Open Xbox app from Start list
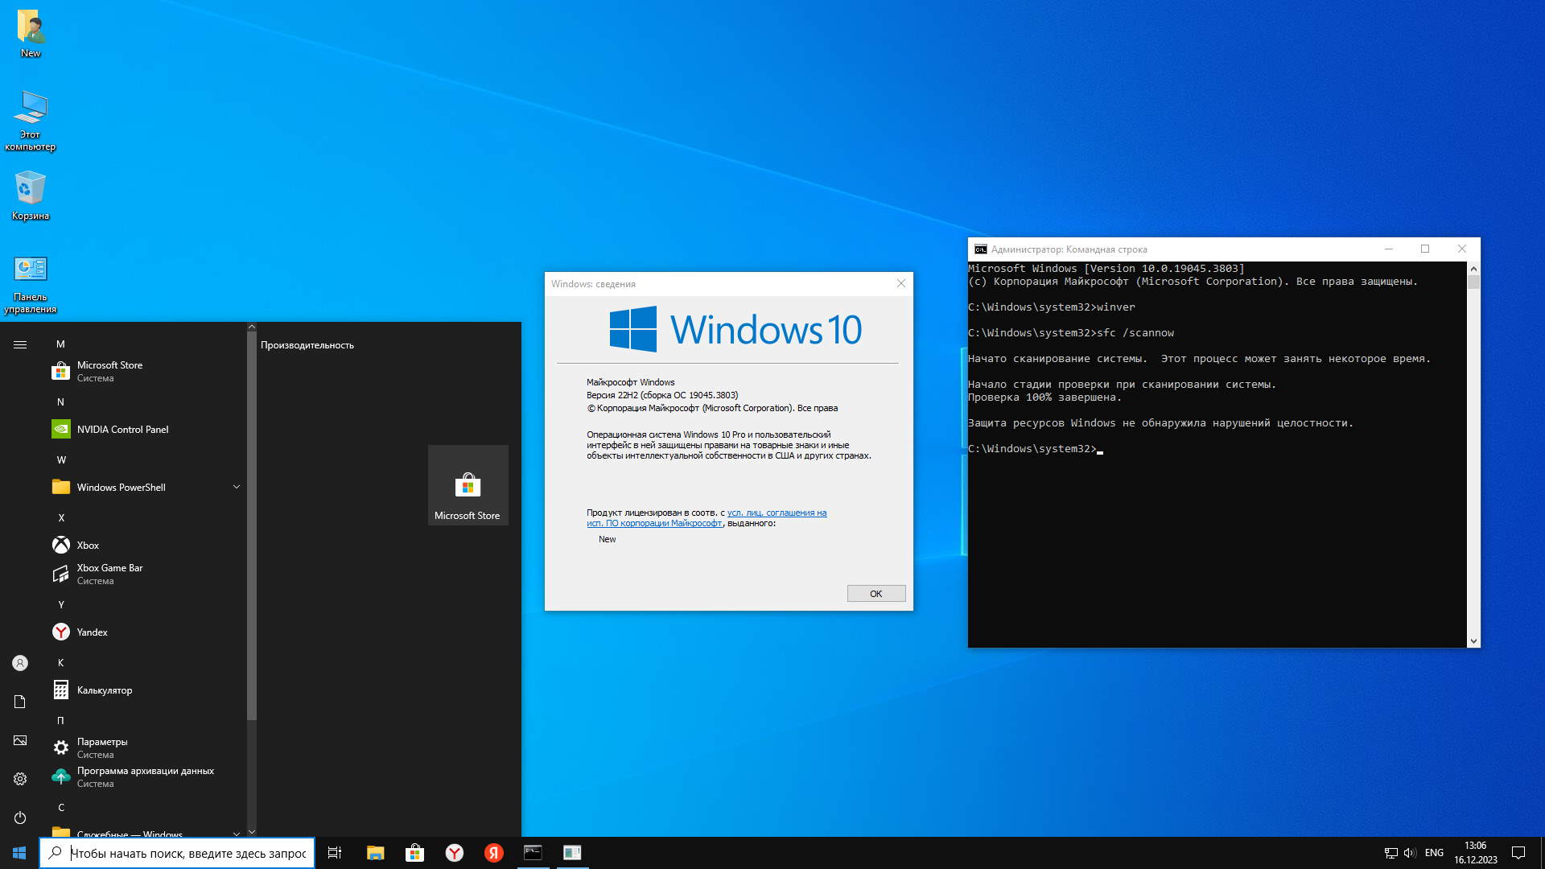The width and height of the screenshot is (1545, 869). click(x=88, y=546)
